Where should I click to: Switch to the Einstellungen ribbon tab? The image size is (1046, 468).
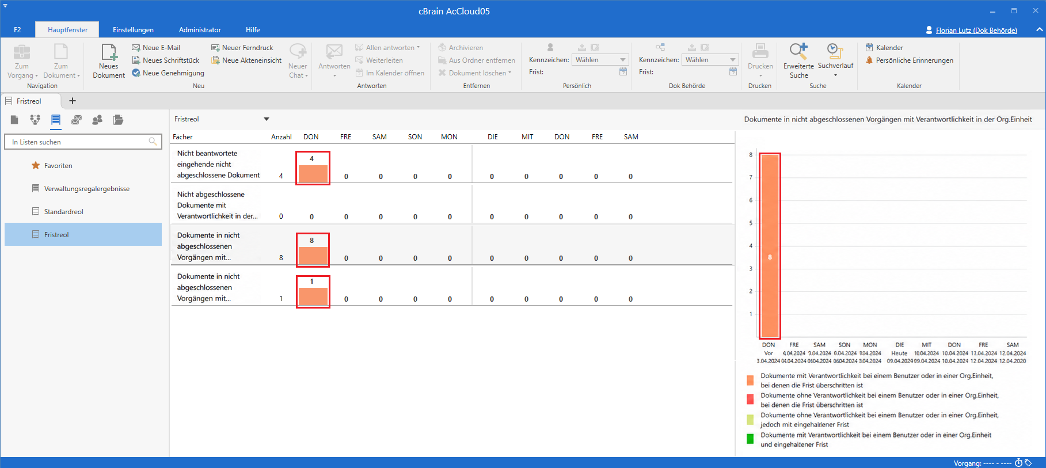[133, 30]
